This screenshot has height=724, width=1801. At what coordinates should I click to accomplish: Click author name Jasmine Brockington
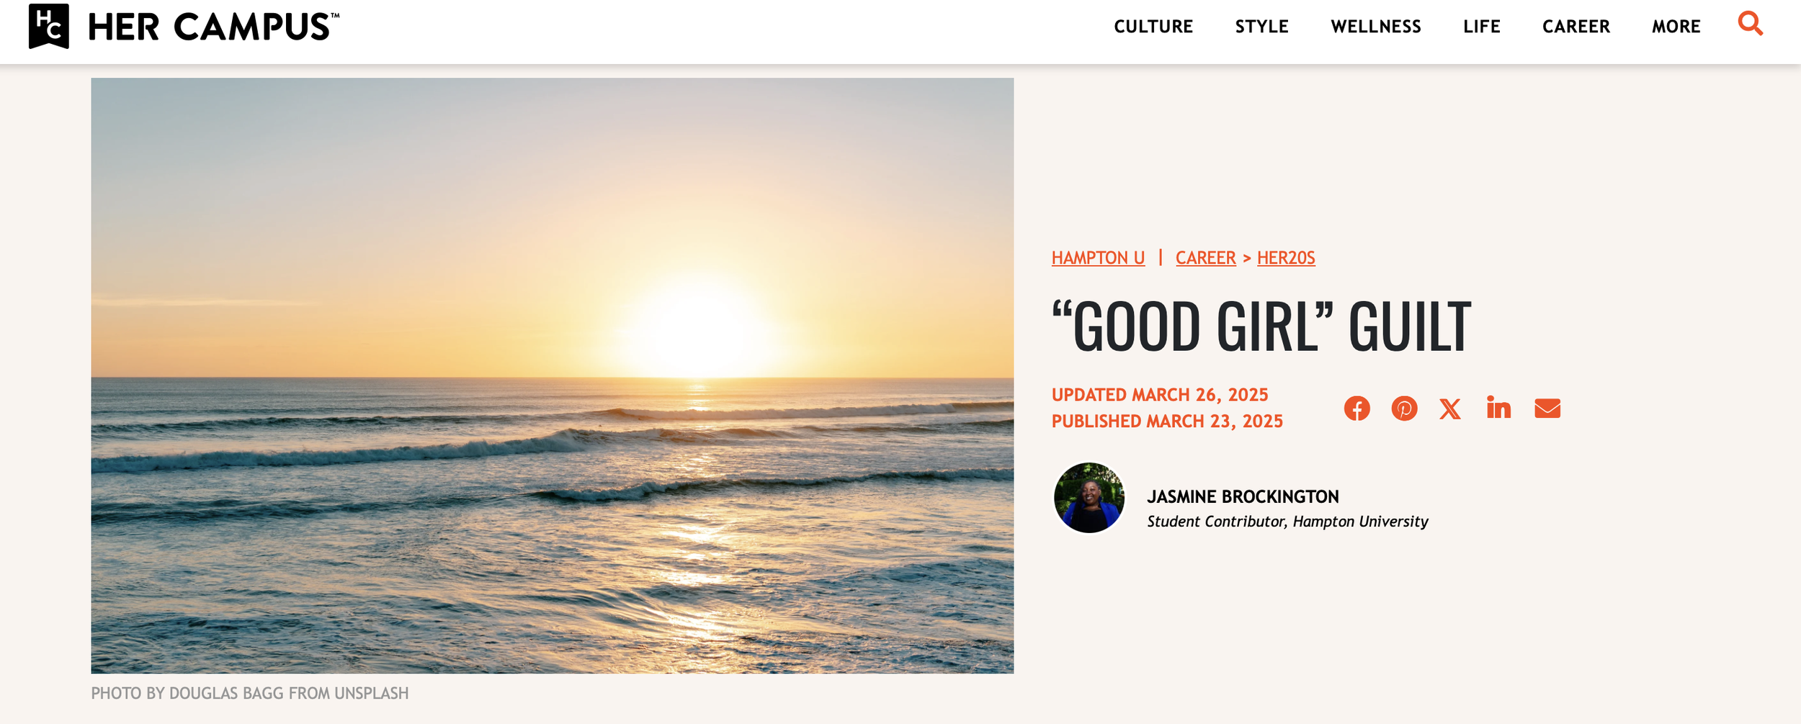pos(1243,496)
